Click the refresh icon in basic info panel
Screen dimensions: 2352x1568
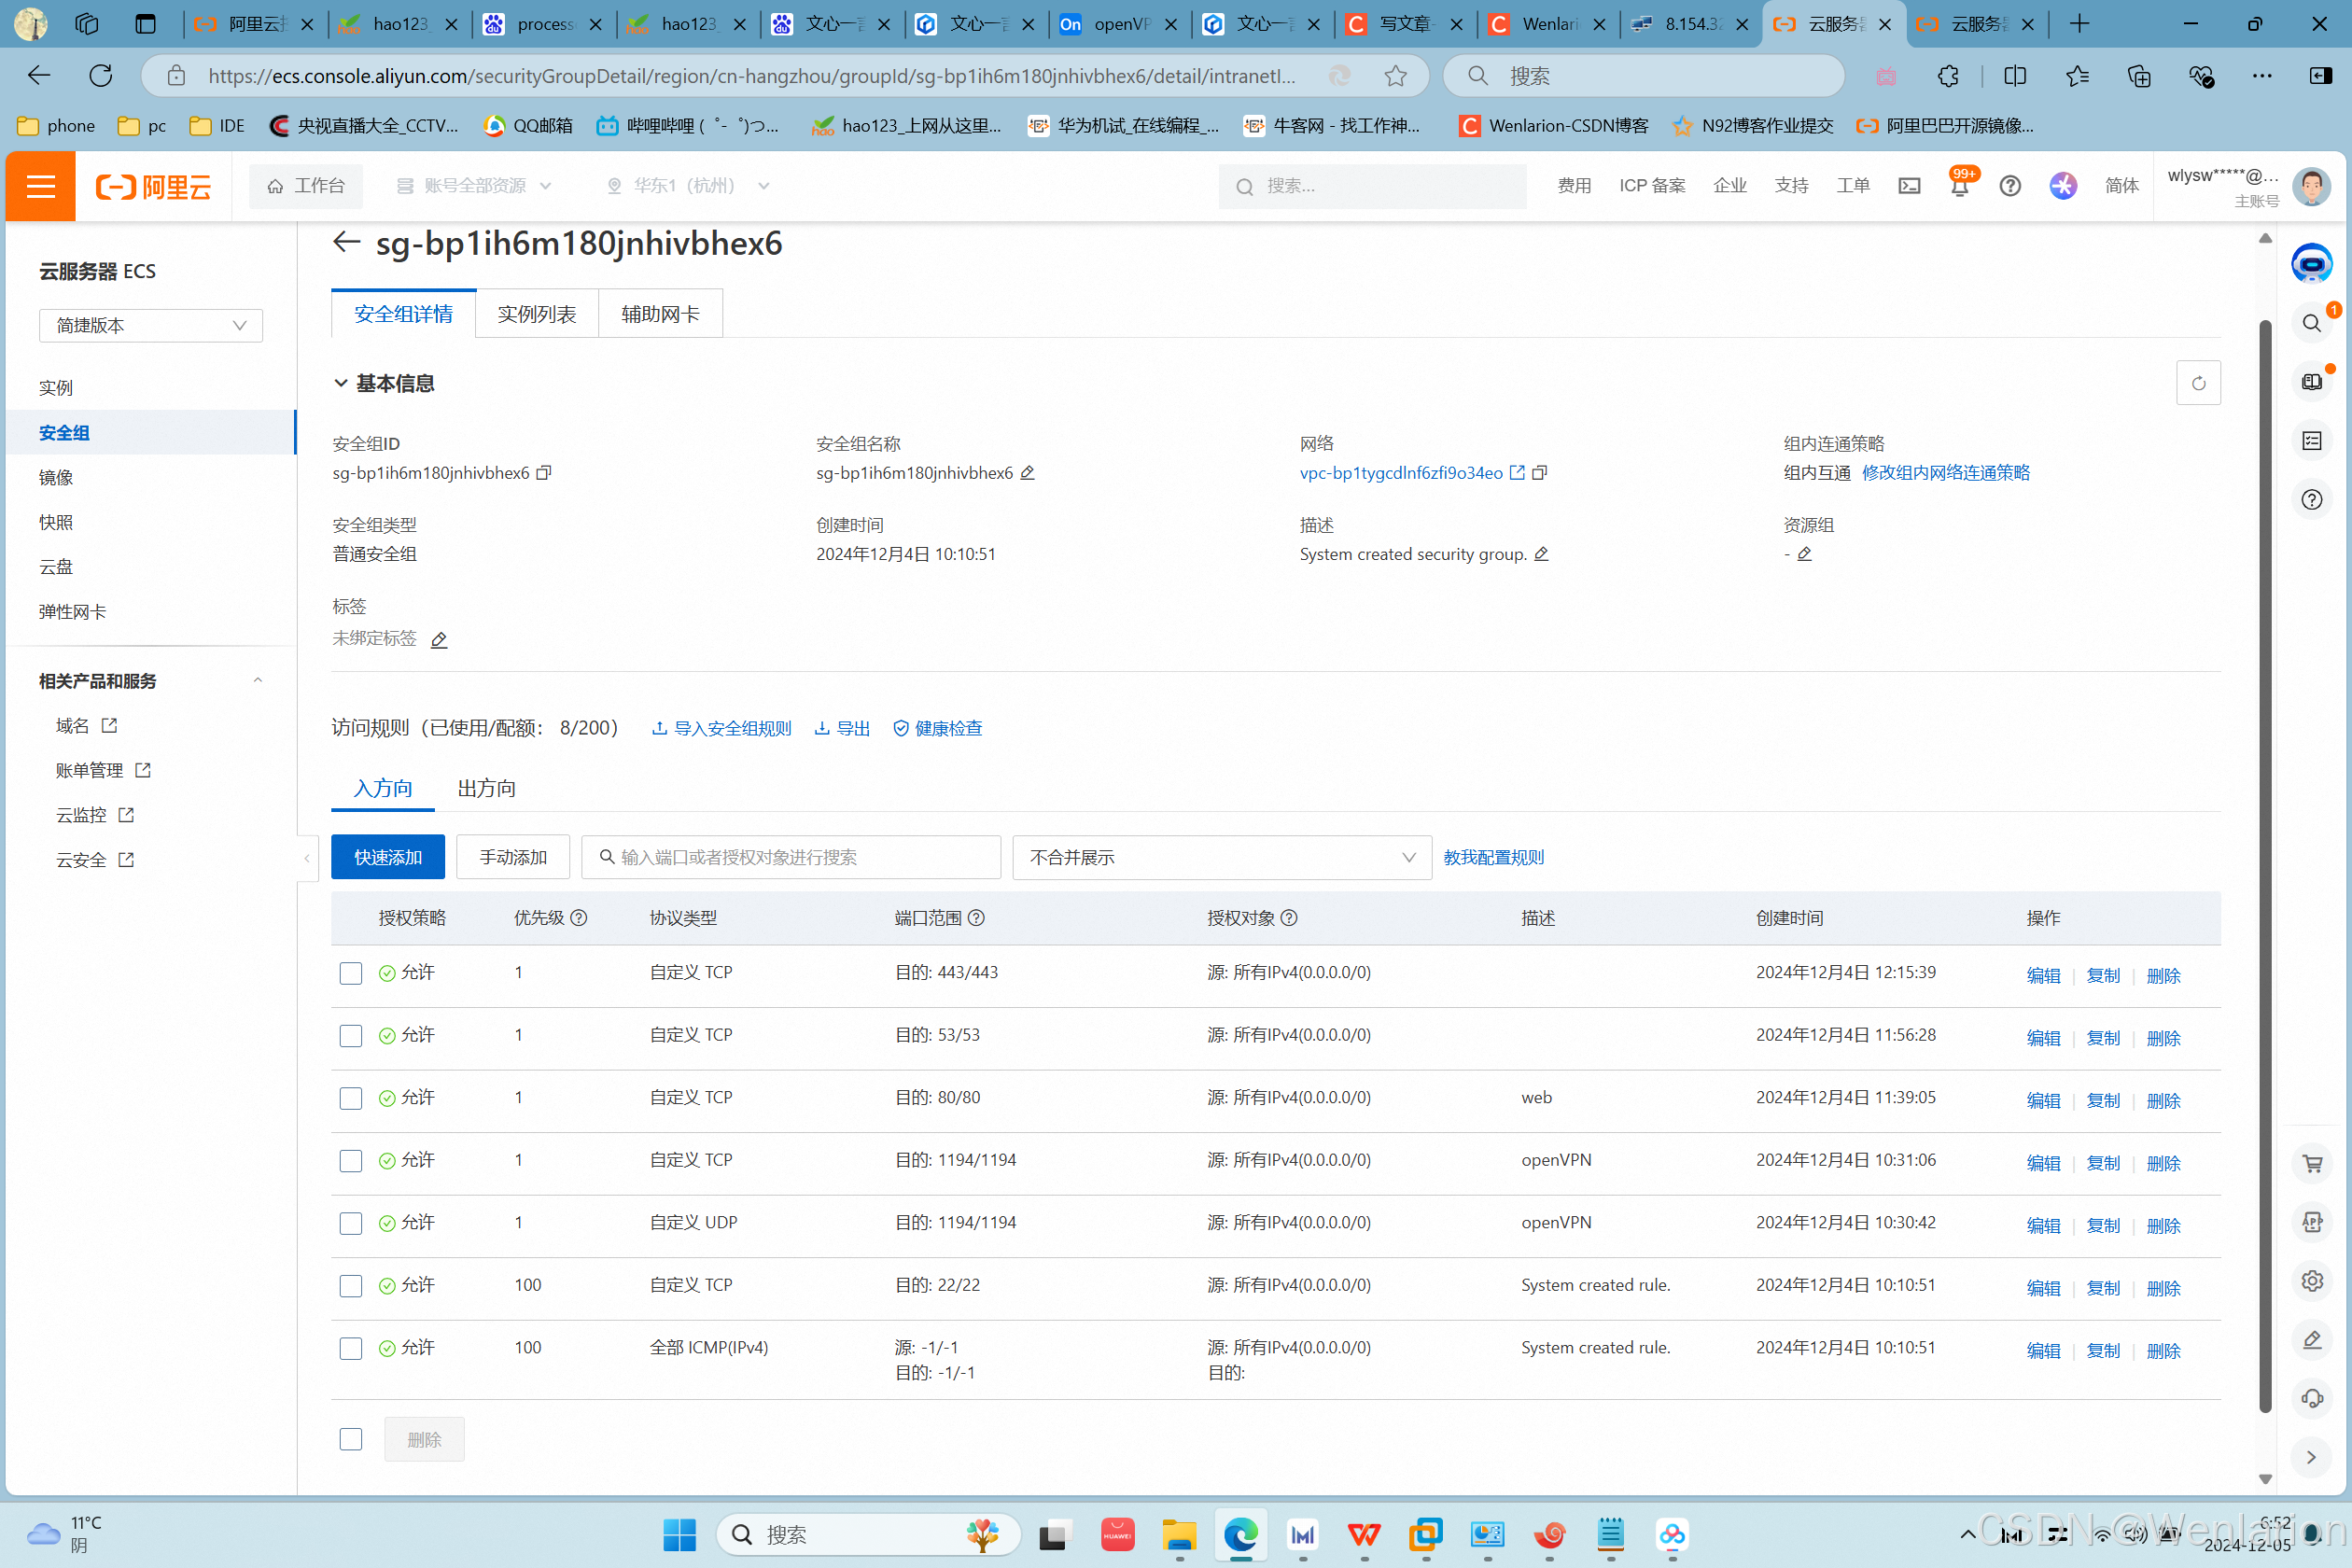point(2198,383)
